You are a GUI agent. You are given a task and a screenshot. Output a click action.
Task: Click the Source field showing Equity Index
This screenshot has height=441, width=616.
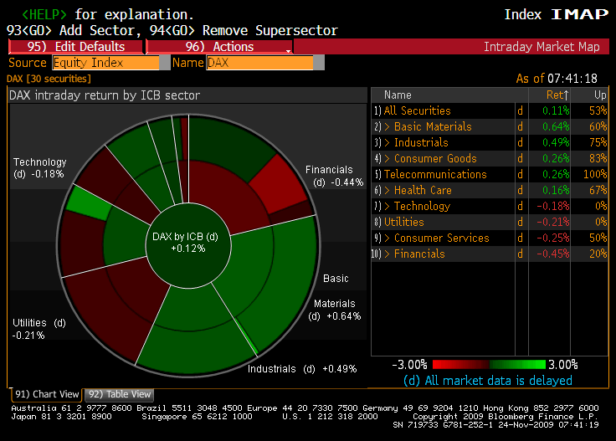click(105, 63)
